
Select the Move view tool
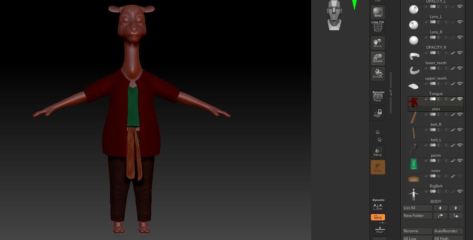tap(378, 43)
